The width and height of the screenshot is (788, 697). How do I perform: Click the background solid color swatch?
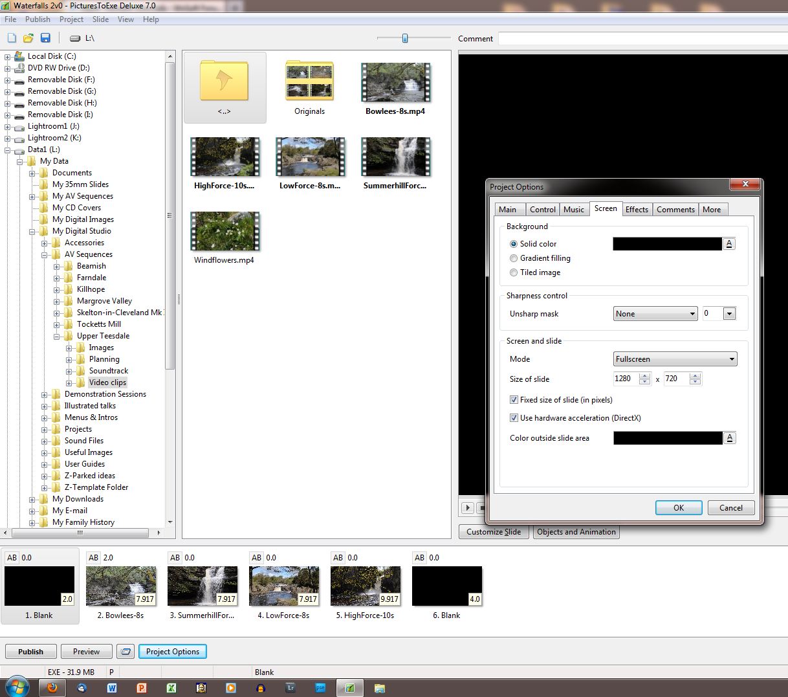click(x=666, y=244)
